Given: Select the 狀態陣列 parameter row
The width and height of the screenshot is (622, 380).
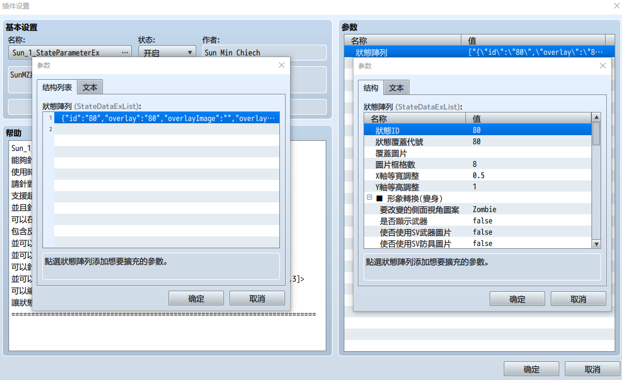Looking at the screenshot, I should [479, 52].
